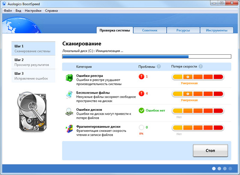Click the fragmented disks colored blocks icon
The height and width of the screenshot is (175, 240).
pos(69,128)
